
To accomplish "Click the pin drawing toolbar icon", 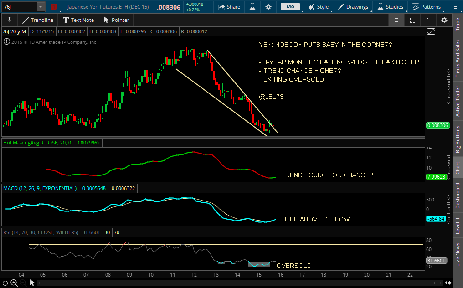I will [10, 20].
